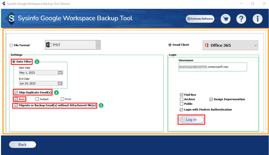Uncheck Skip Duplicate Email(s) checkbox
The width and height of the screenshot is (269, 155).
[x=16, y=92]
